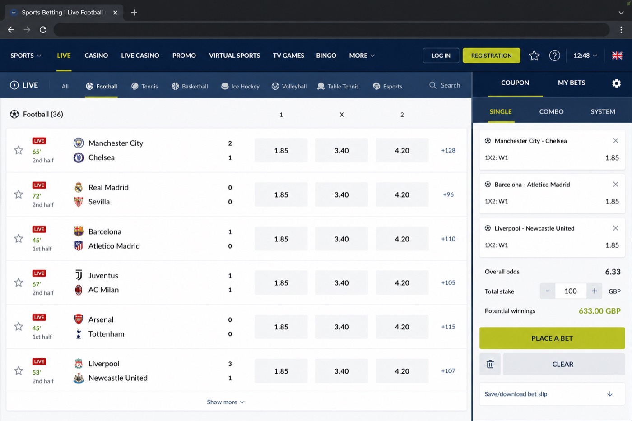Expand +128 more markets for Manchester City match
This screenshot has width=632, height=421.
(448, 150)
